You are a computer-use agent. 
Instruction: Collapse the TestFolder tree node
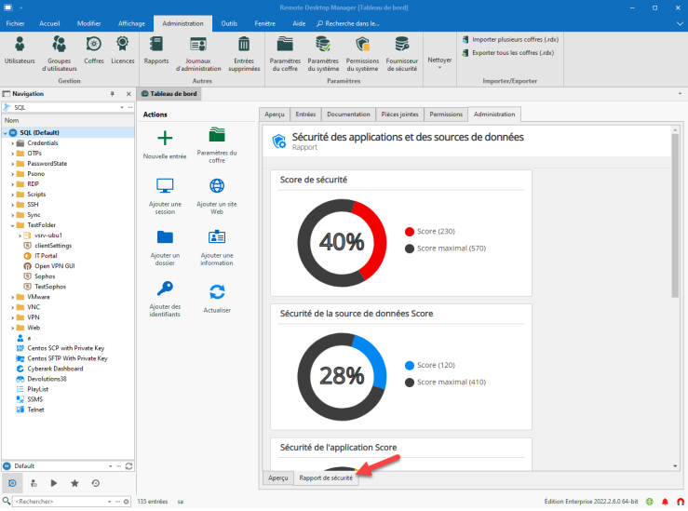(x=13, y=224)
